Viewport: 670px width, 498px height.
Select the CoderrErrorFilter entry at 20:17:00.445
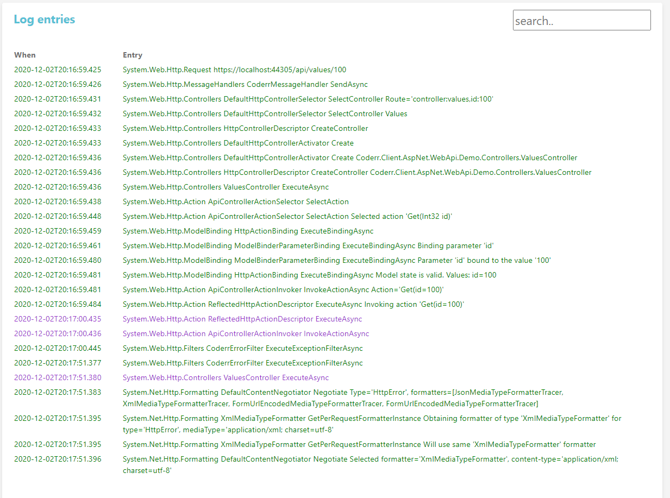tap(242, 348)
